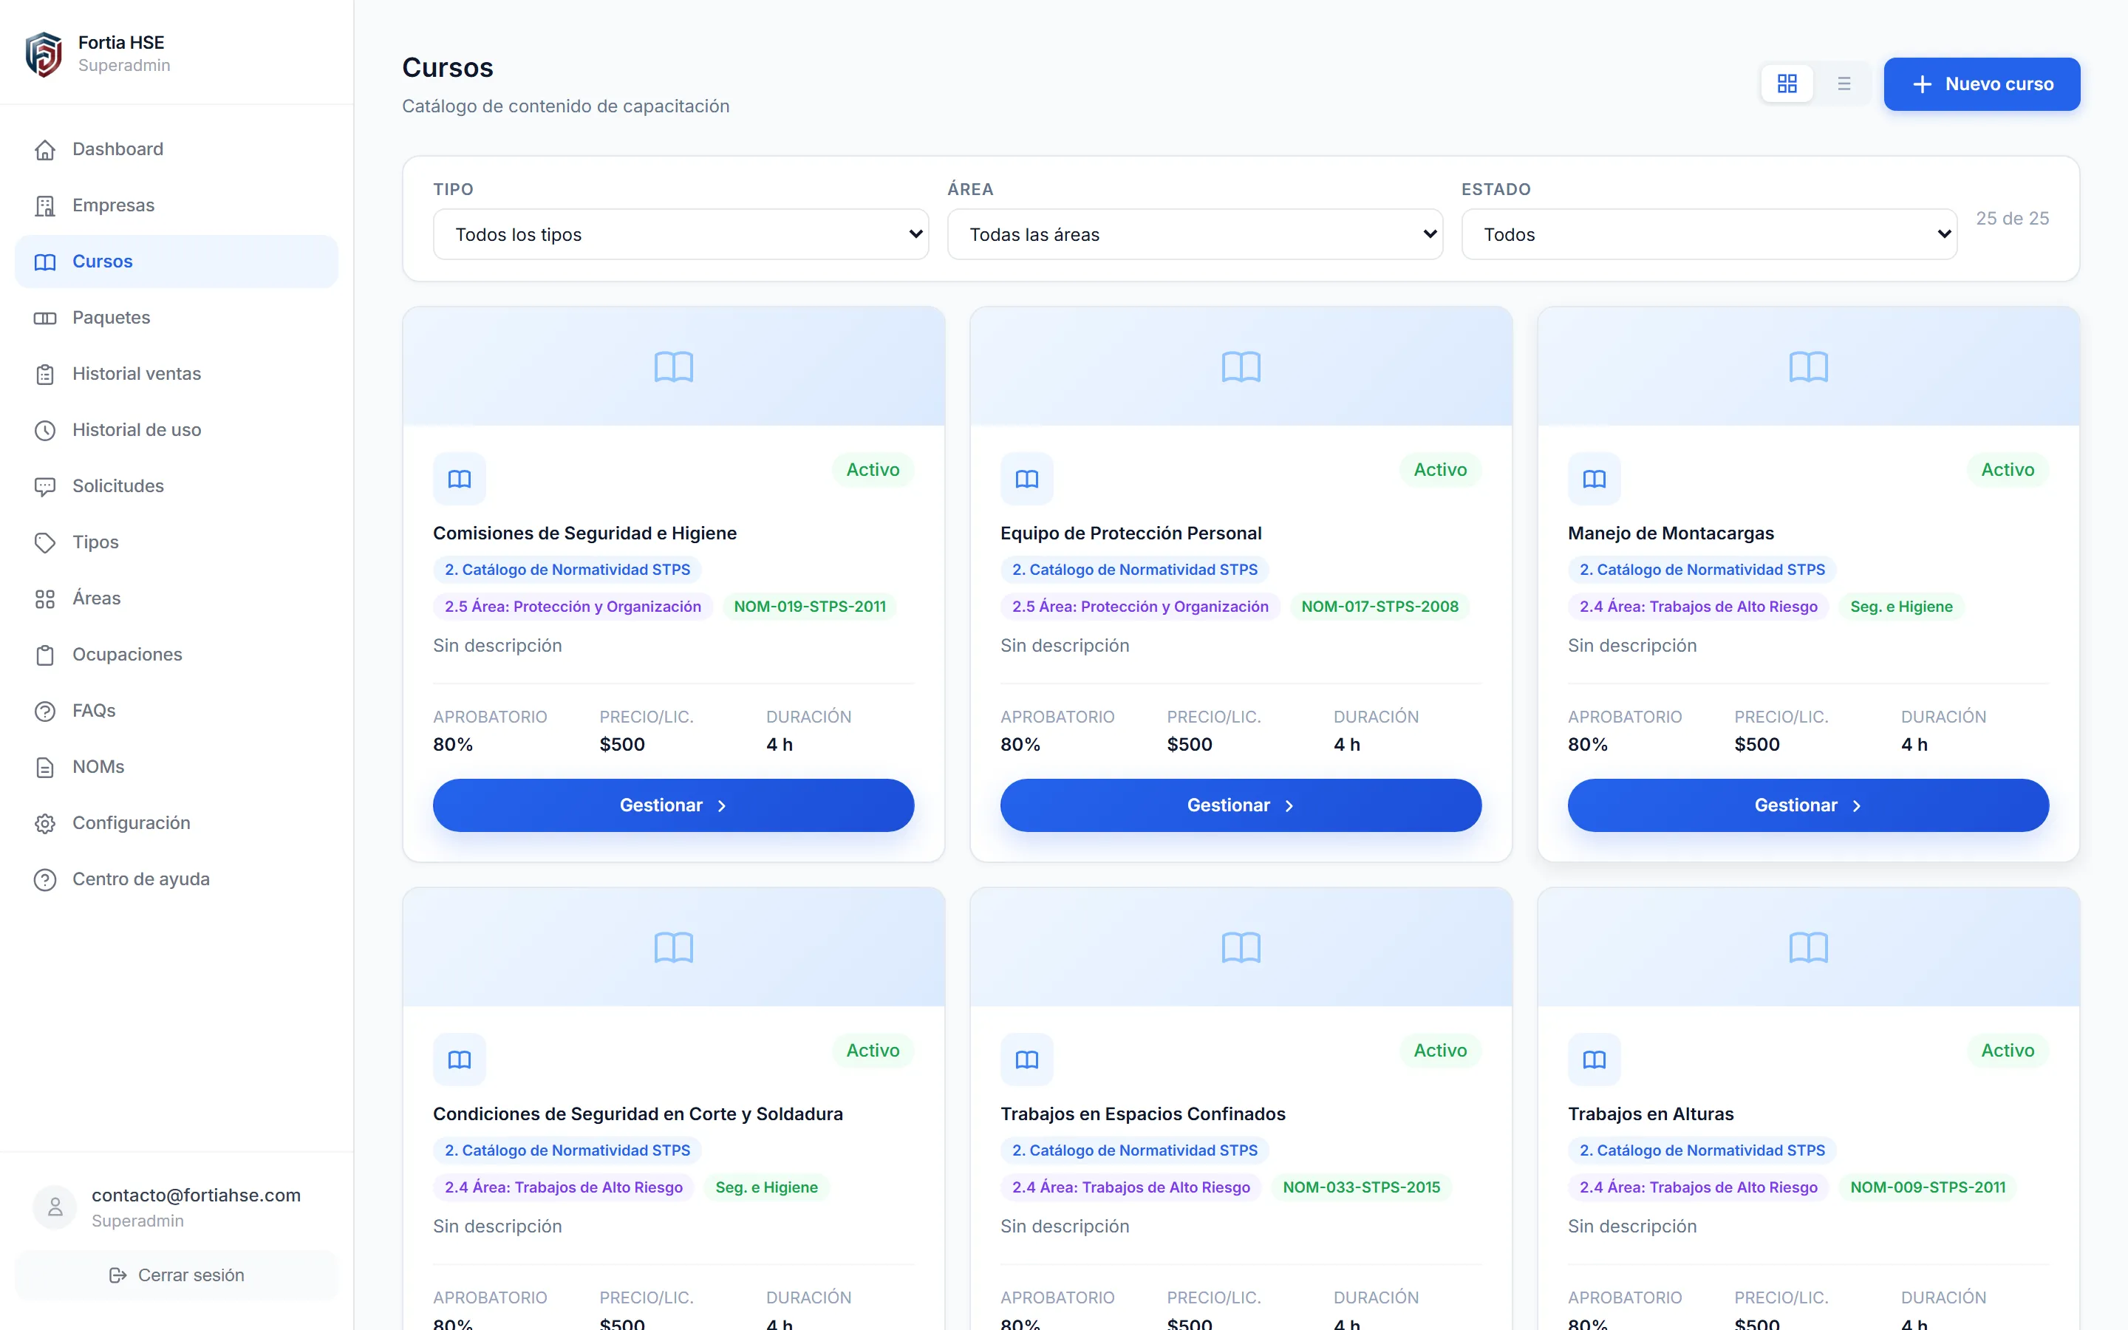Click the Fortia HSE shield logo

pos(44,55)
